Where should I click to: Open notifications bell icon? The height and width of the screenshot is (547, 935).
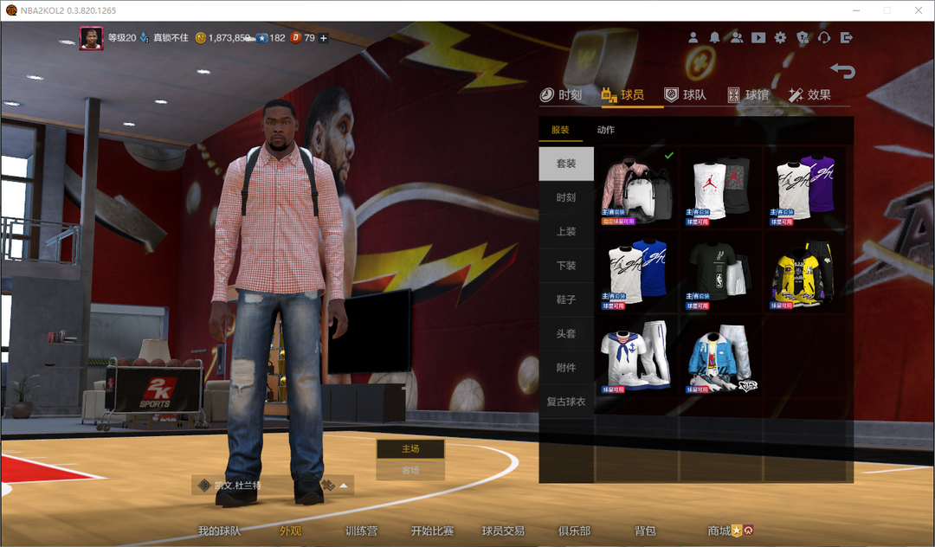tap(714, 37)
